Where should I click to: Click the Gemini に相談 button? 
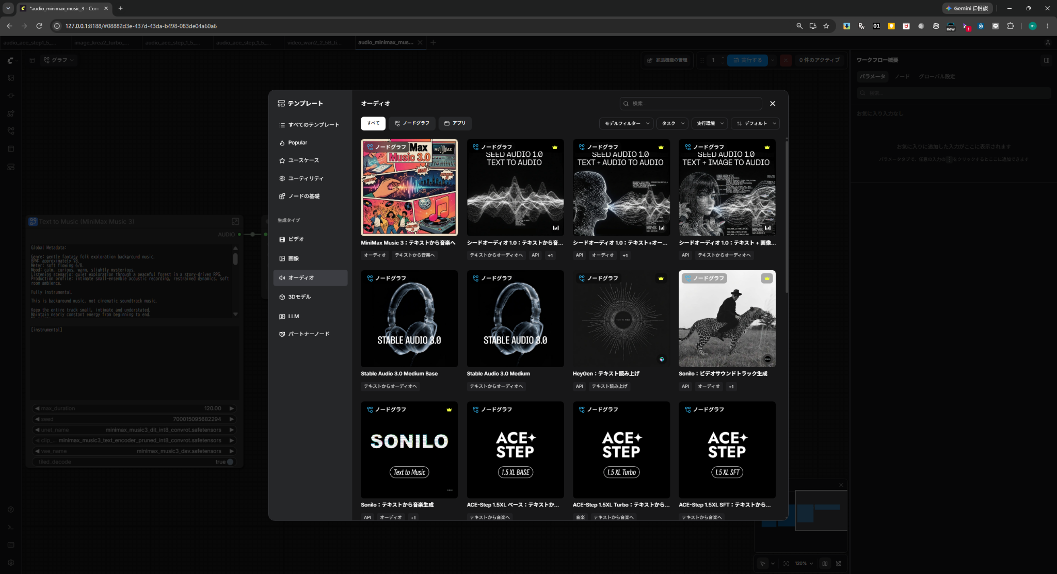(x=967, y=8)
